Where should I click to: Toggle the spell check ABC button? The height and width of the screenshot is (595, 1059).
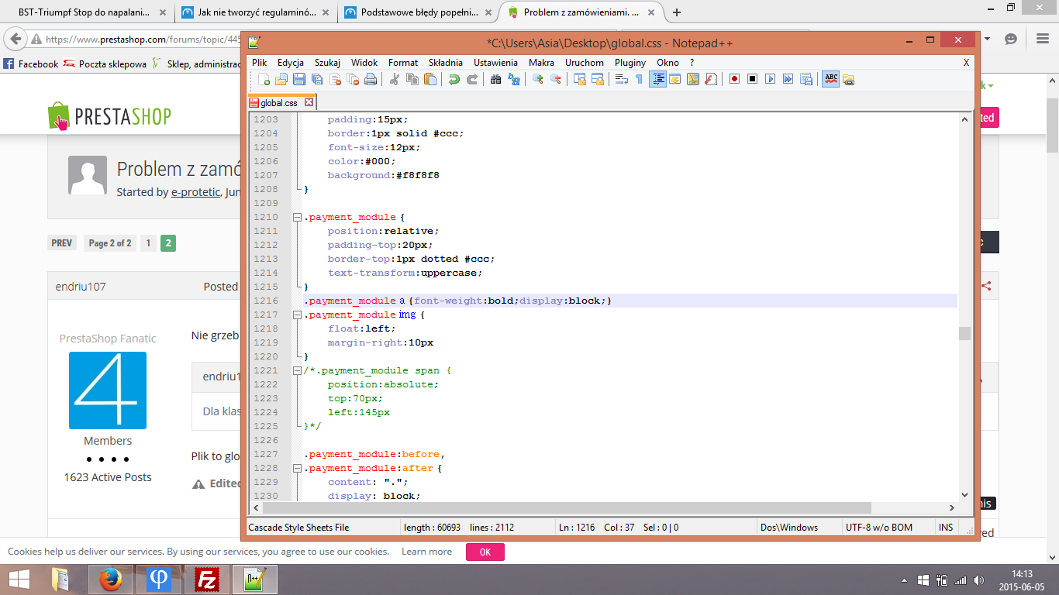click(830, 79)
